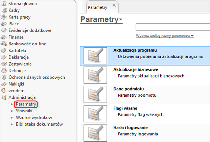Open Wzorce wydruków in the sidebar

pyautogui.click(x=34, y=117)
